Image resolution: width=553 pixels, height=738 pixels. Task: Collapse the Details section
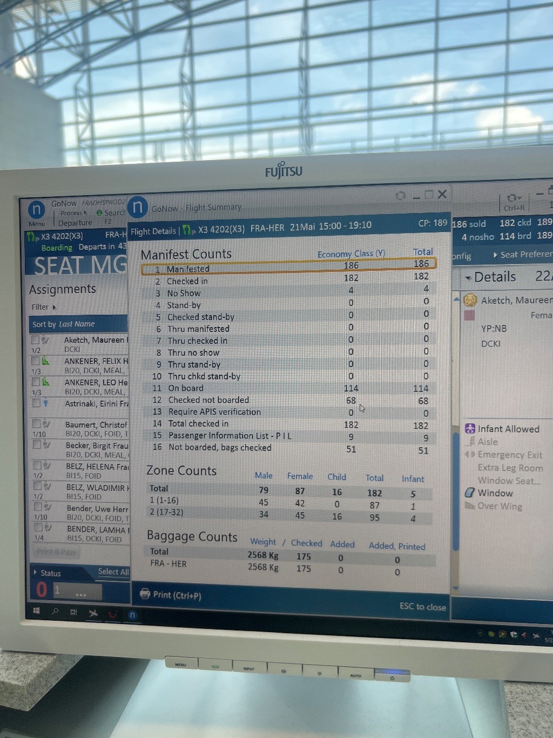(468, 278)
